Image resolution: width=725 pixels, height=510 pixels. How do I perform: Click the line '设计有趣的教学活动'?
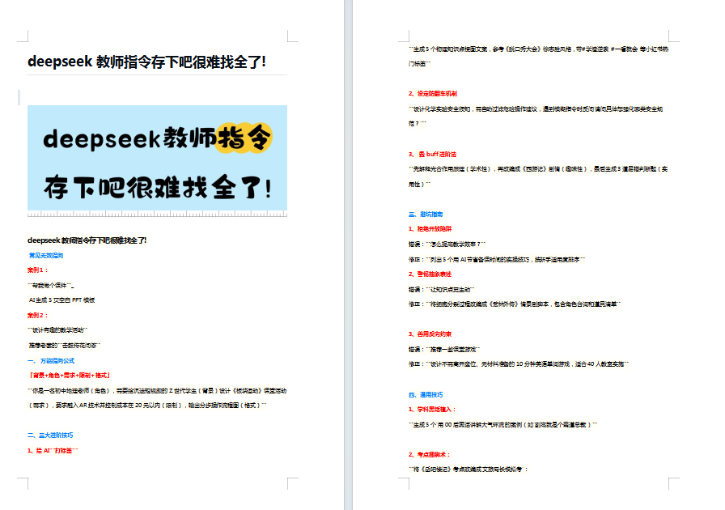coord(57,330)
